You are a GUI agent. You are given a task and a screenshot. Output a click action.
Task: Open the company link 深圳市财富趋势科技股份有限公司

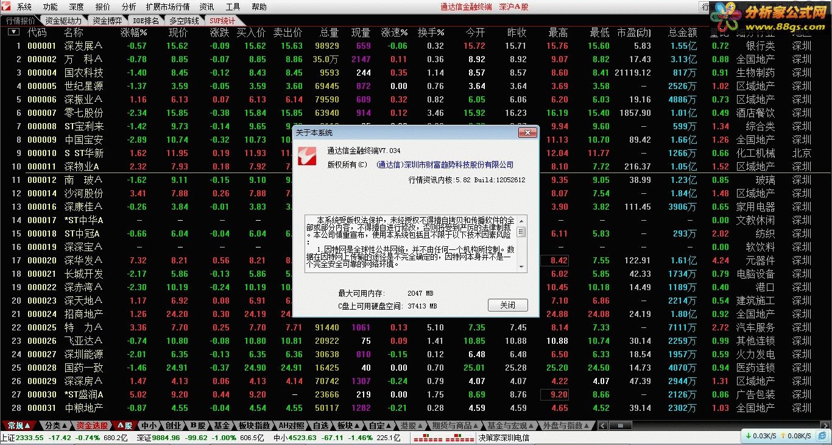click(445, 165)
